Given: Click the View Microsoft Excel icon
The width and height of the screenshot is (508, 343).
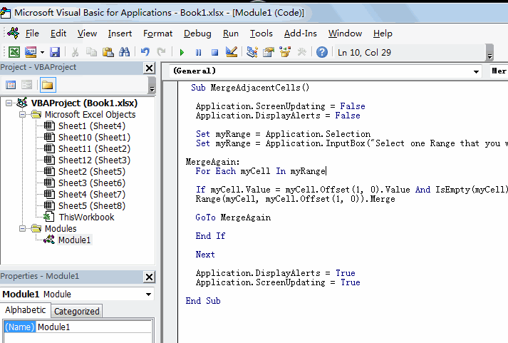Looking at the screenshot, I should click(14, 52).
